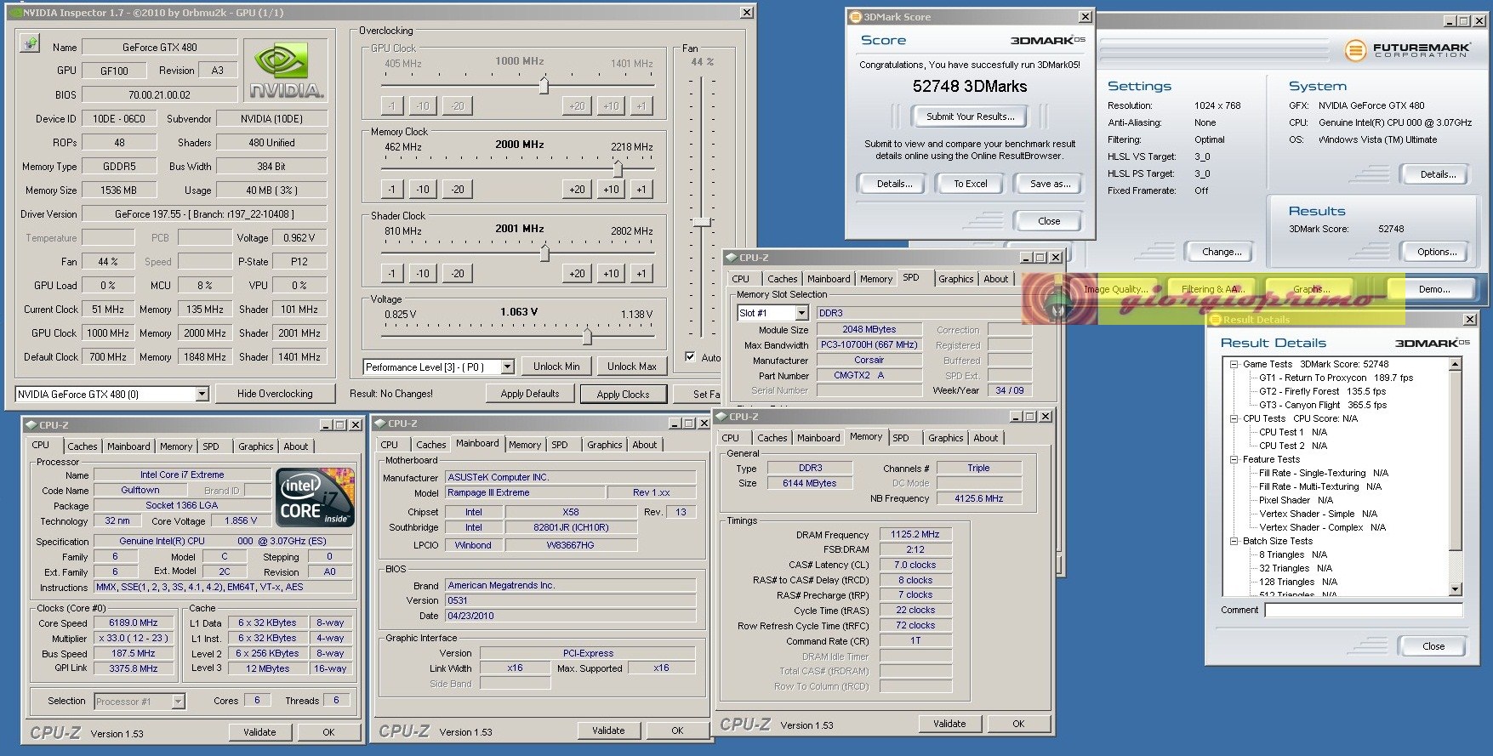The width and height of the screenshot is (1493, 756).
Task: Select SPD tab in CPU-Z Memory window
Action: point(901,438)
